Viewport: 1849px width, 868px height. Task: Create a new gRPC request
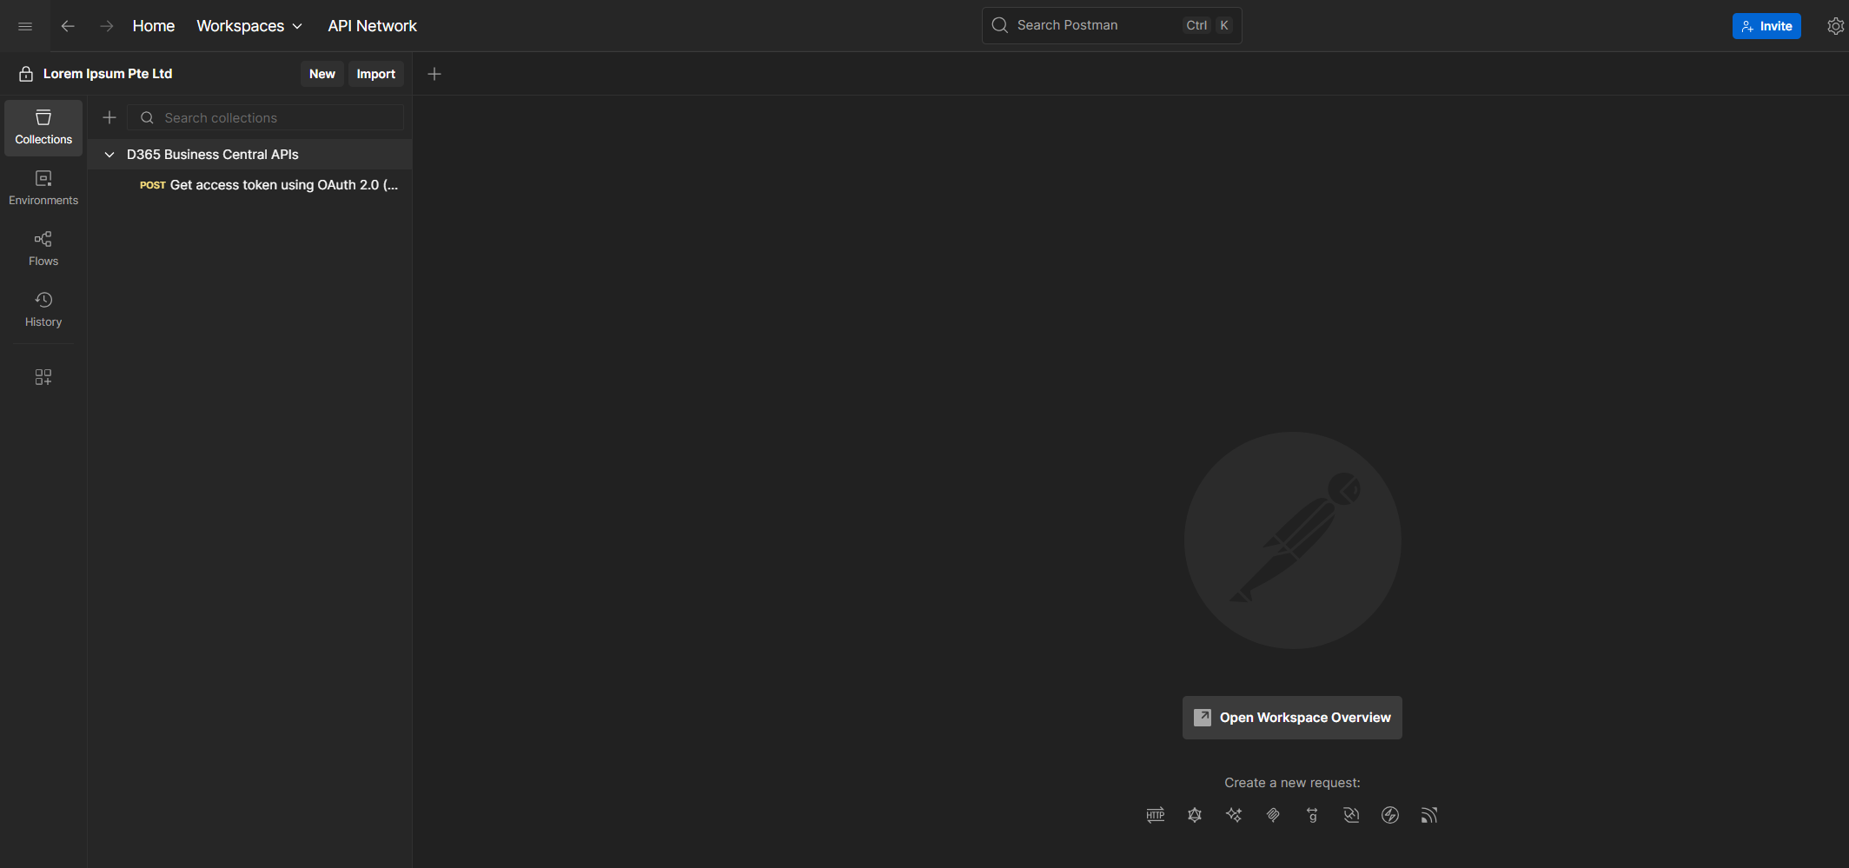(1312, 815)
